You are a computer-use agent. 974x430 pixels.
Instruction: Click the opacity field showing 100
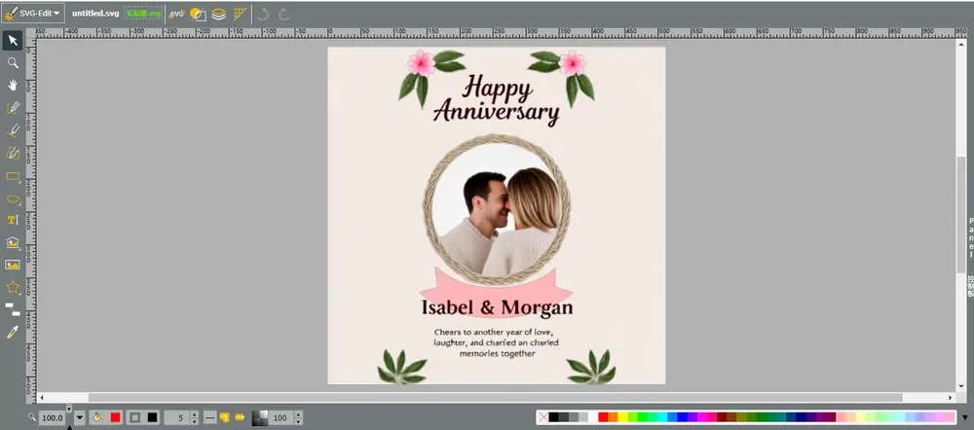coord(281,418)
